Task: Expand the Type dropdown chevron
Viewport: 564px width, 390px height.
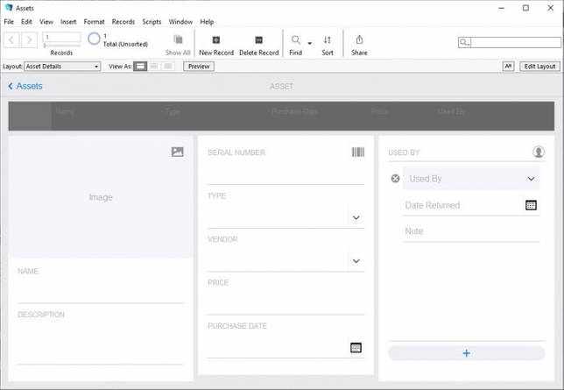Action: click(356, 217)
